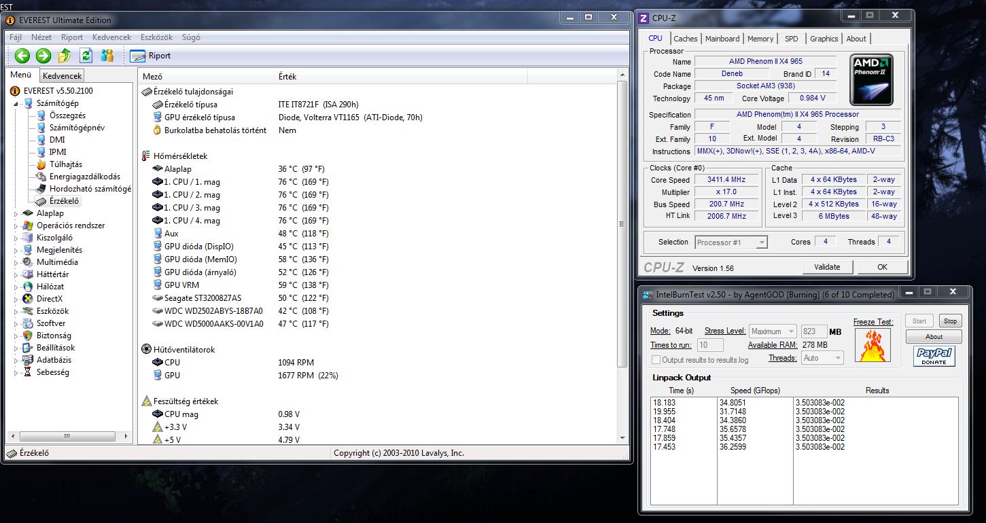Switch to the Caches tab in CPU-Z
Image resolution: width=986 pixels, height=523 pixels.
[x=686, y=39]
